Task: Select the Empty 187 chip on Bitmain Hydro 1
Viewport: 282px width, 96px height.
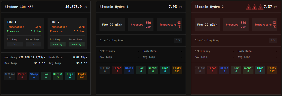Action: pyautogui.click(x=177, y=70)
